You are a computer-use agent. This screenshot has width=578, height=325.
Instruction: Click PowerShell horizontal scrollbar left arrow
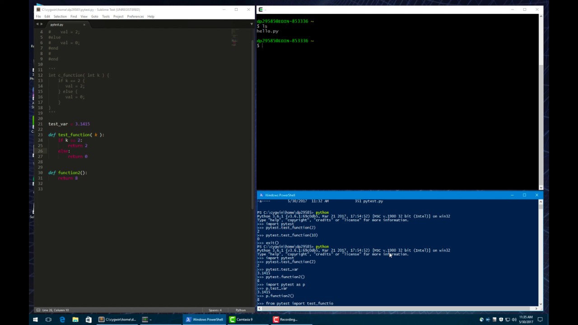[x=259, y=309]
